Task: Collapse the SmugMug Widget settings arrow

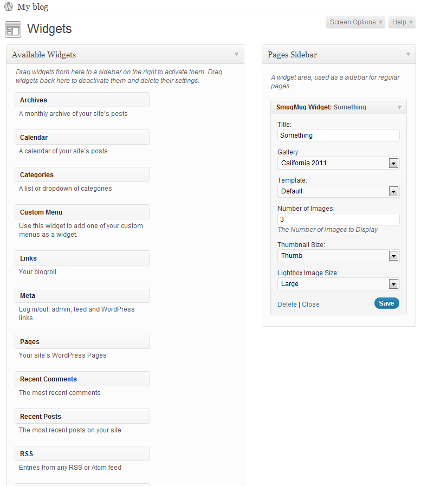Action: click(400, 107)
